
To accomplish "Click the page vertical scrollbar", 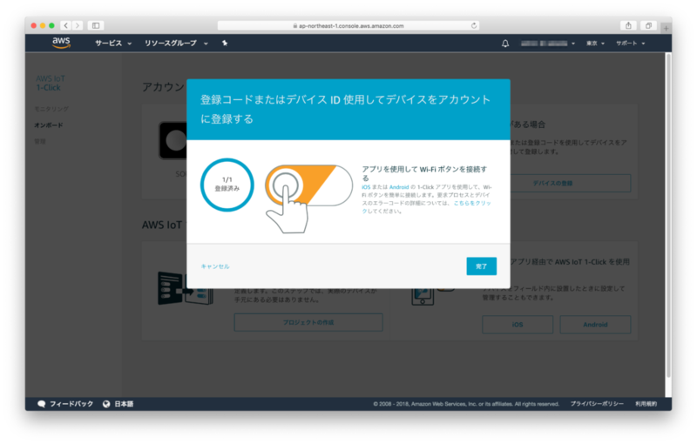I will pyautogui.click(x=668, y=215).
